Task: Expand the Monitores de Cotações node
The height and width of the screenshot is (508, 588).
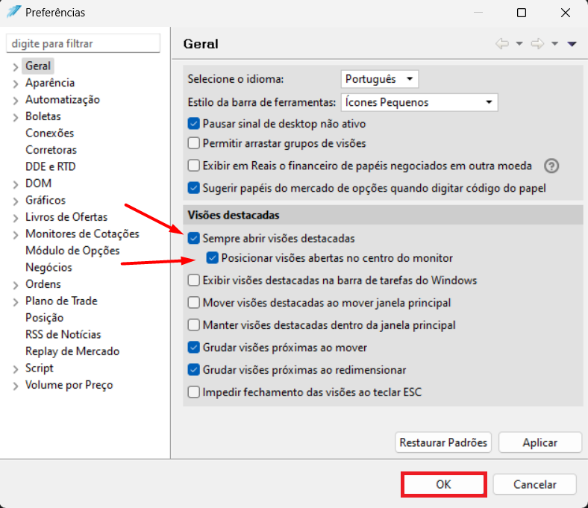Action: pyautogui.click(x=16, y=235)
